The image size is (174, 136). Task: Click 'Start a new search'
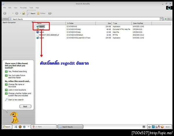14,100
